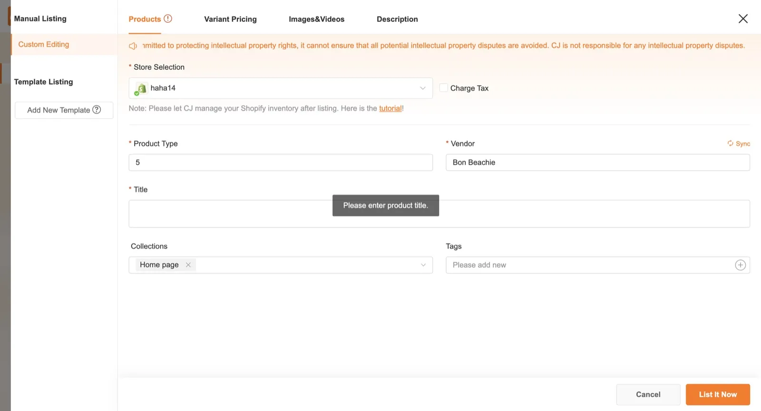Click the Sync refresh icon near Vendor
This screenshot has width=761, height=411.
point(730,143)
